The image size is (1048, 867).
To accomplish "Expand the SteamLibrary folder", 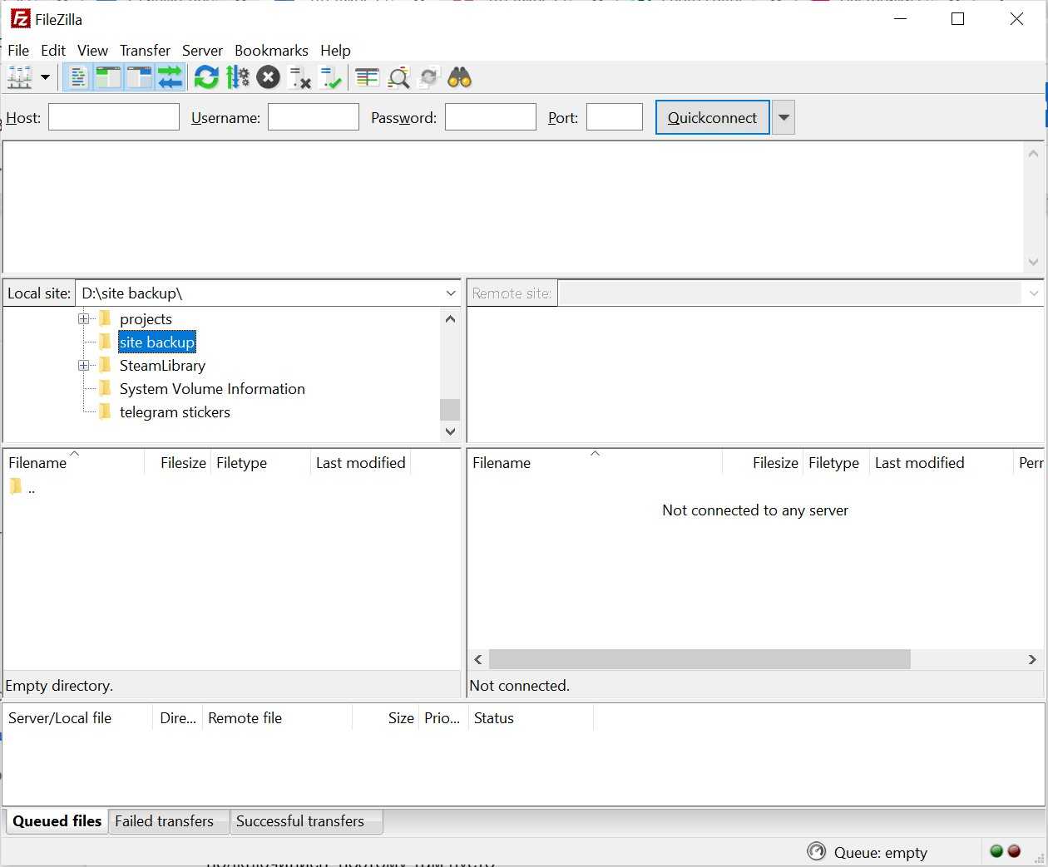I will point(83,366).
